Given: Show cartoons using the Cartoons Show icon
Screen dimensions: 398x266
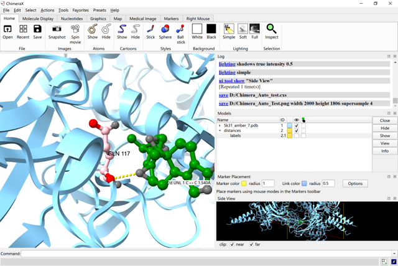Looking at the screenshot, I should point(122,32).
